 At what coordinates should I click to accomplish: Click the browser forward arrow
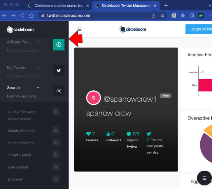click(13, 16)
